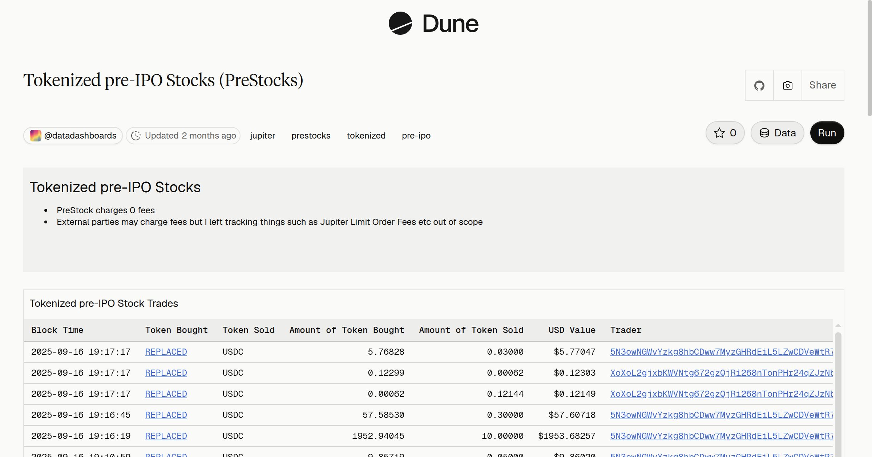Click the $57.60718 USD value cell
The image size is (872, 457).
tap(572, 415)
